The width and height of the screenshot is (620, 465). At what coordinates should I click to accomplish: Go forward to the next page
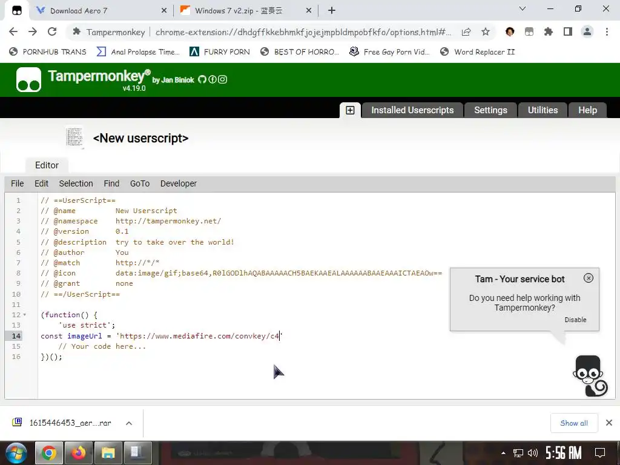click(x=33, y=31)
